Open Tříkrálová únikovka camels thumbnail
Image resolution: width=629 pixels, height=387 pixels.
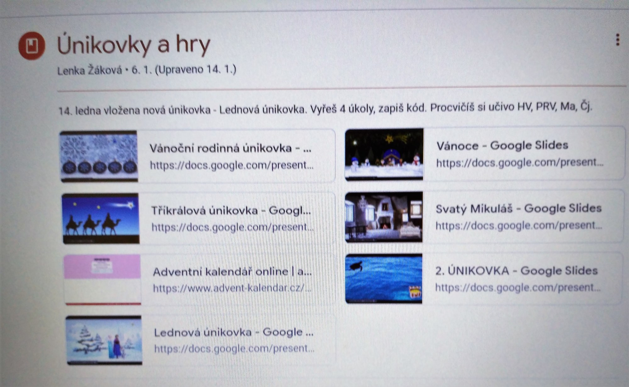coord(101,219)
